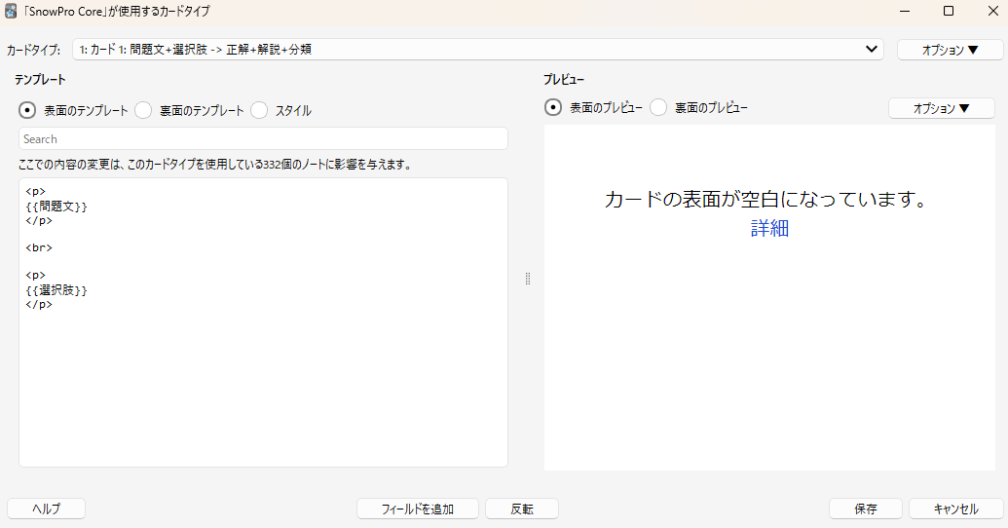Click the キャンセル button

tap(956, 509)
